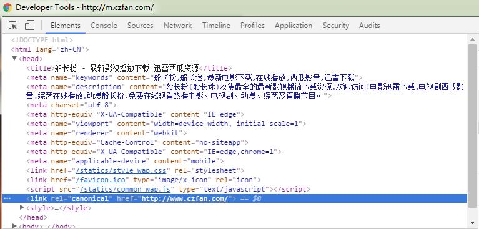
Task: Select the Security tab
Action: point(336,26)
